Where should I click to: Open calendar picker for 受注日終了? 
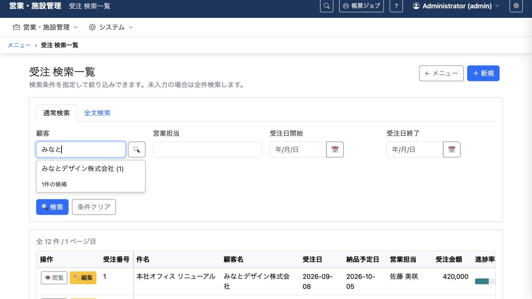[452, 149]
